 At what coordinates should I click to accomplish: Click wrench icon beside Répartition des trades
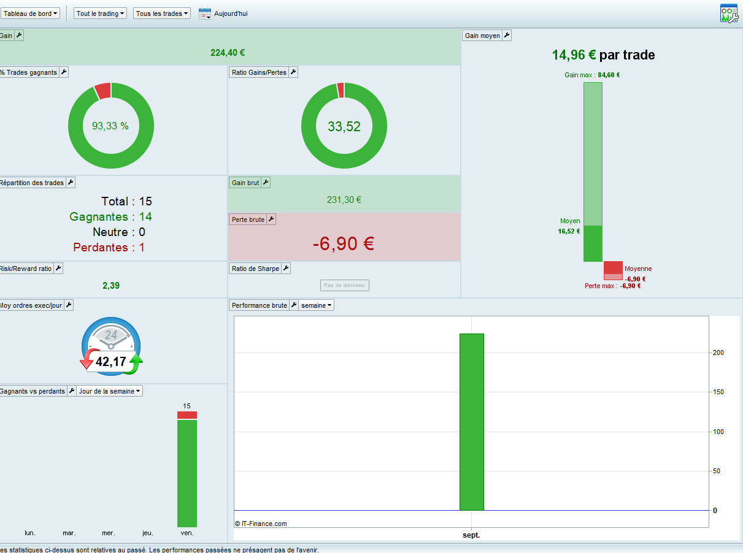pyautogui.click(x=71, y=183)
